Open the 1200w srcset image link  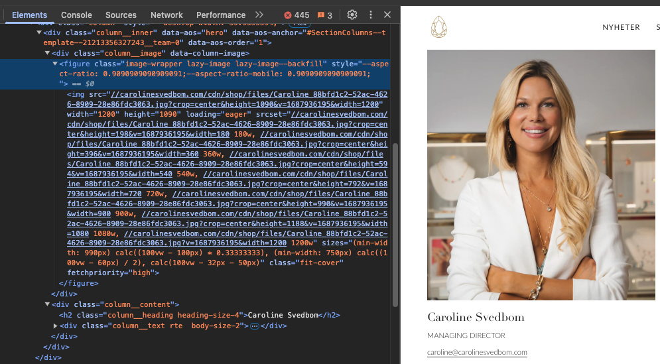[x=228, y=238]
